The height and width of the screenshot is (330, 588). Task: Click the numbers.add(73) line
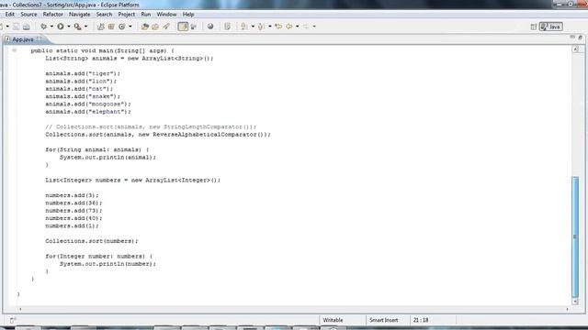[73, 211]
